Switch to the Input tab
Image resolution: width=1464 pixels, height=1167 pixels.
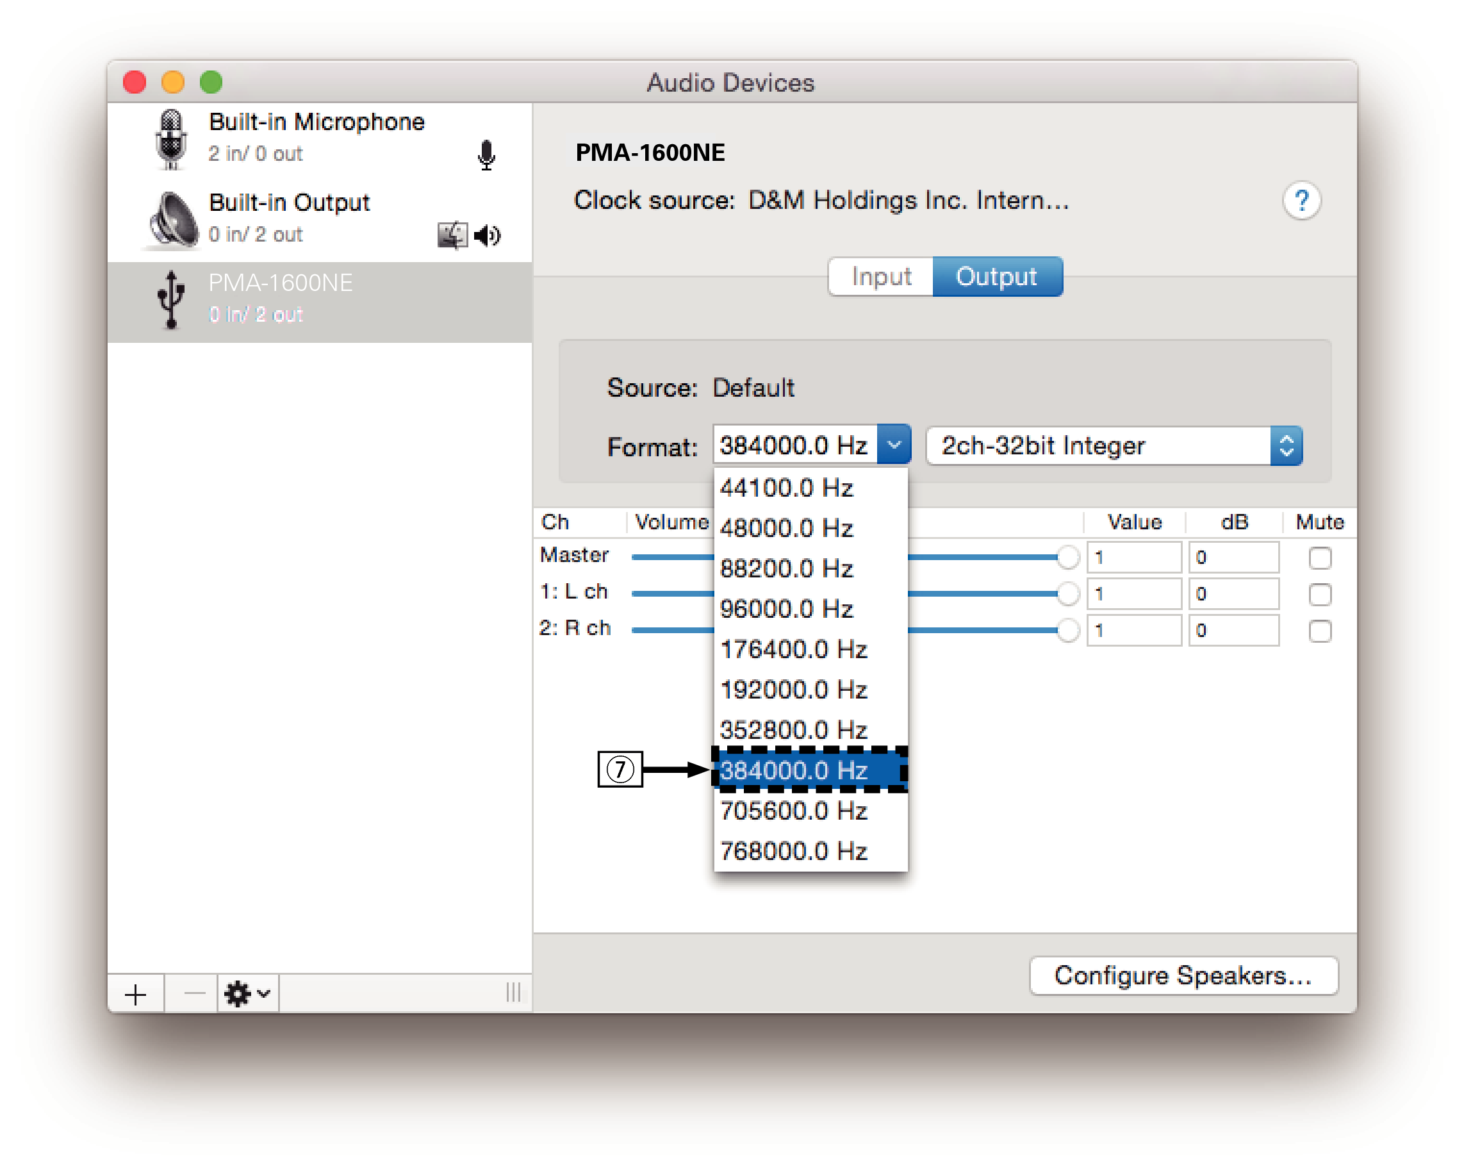(x=880, y=276)
